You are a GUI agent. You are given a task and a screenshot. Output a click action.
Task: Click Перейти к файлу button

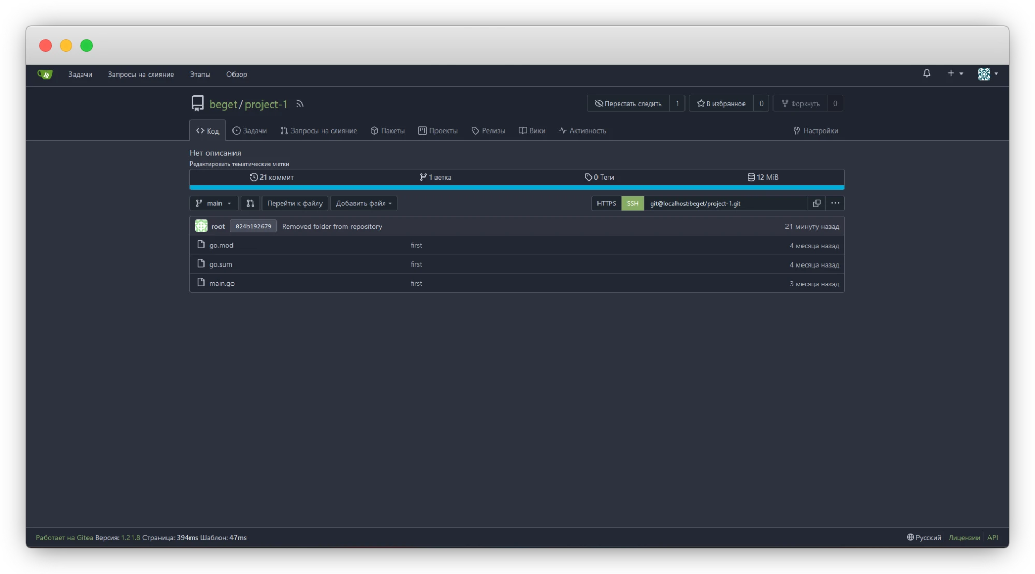click(x=295, y=203)
